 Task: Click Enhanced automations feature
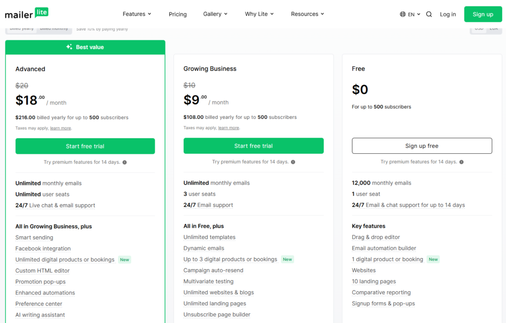click(x=45, y=293)
